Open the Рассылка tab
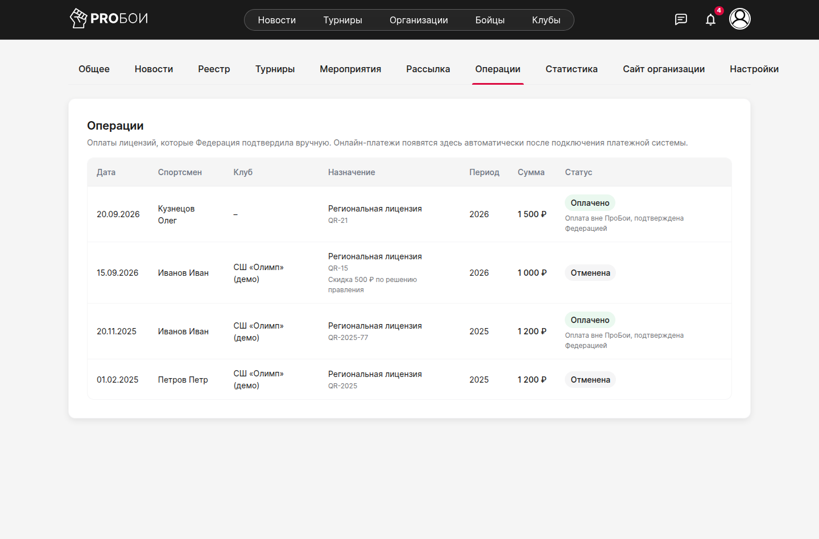 (428, 69)
